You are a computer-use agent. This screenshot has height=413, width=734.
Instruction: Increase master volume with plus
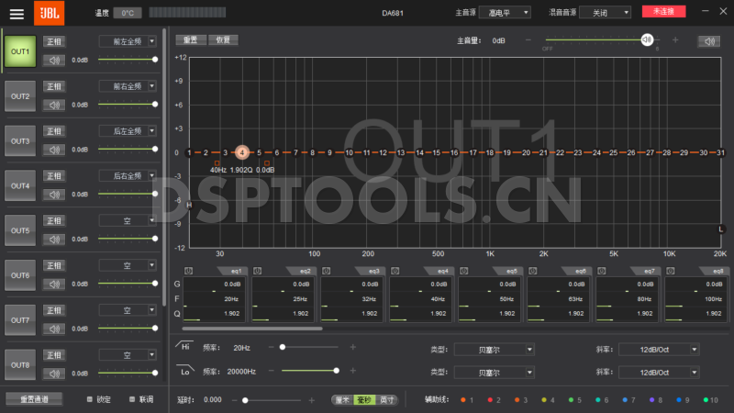click(x=675, y=40)
